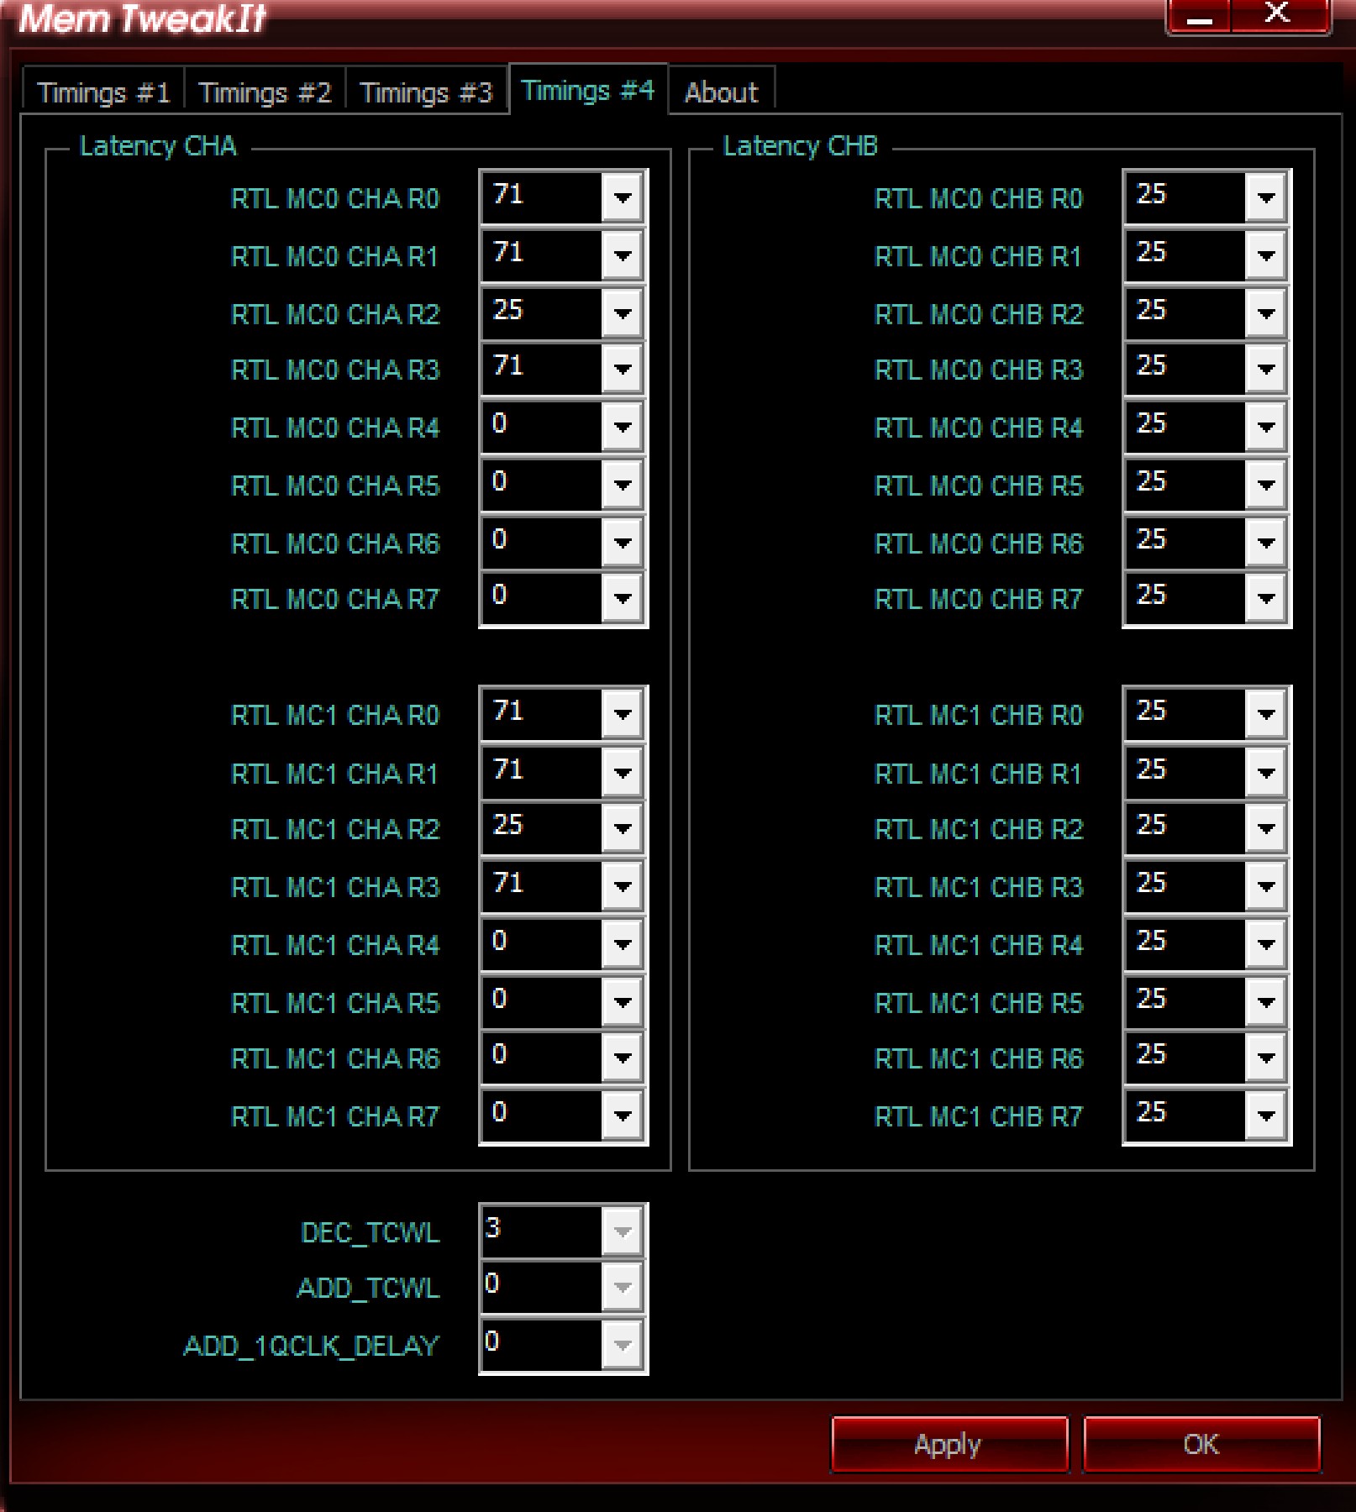The image size is (1356, 1512).
Task: Open RTL MC1 CHA R1 value dropdown
Action: pyautogui.click(x=622, y=773)
